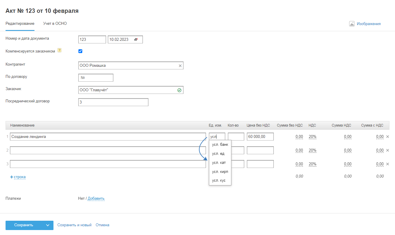Add a payment via Добавить link
The height and width of the screenshot is (235, 395).
tap(96, 199)
